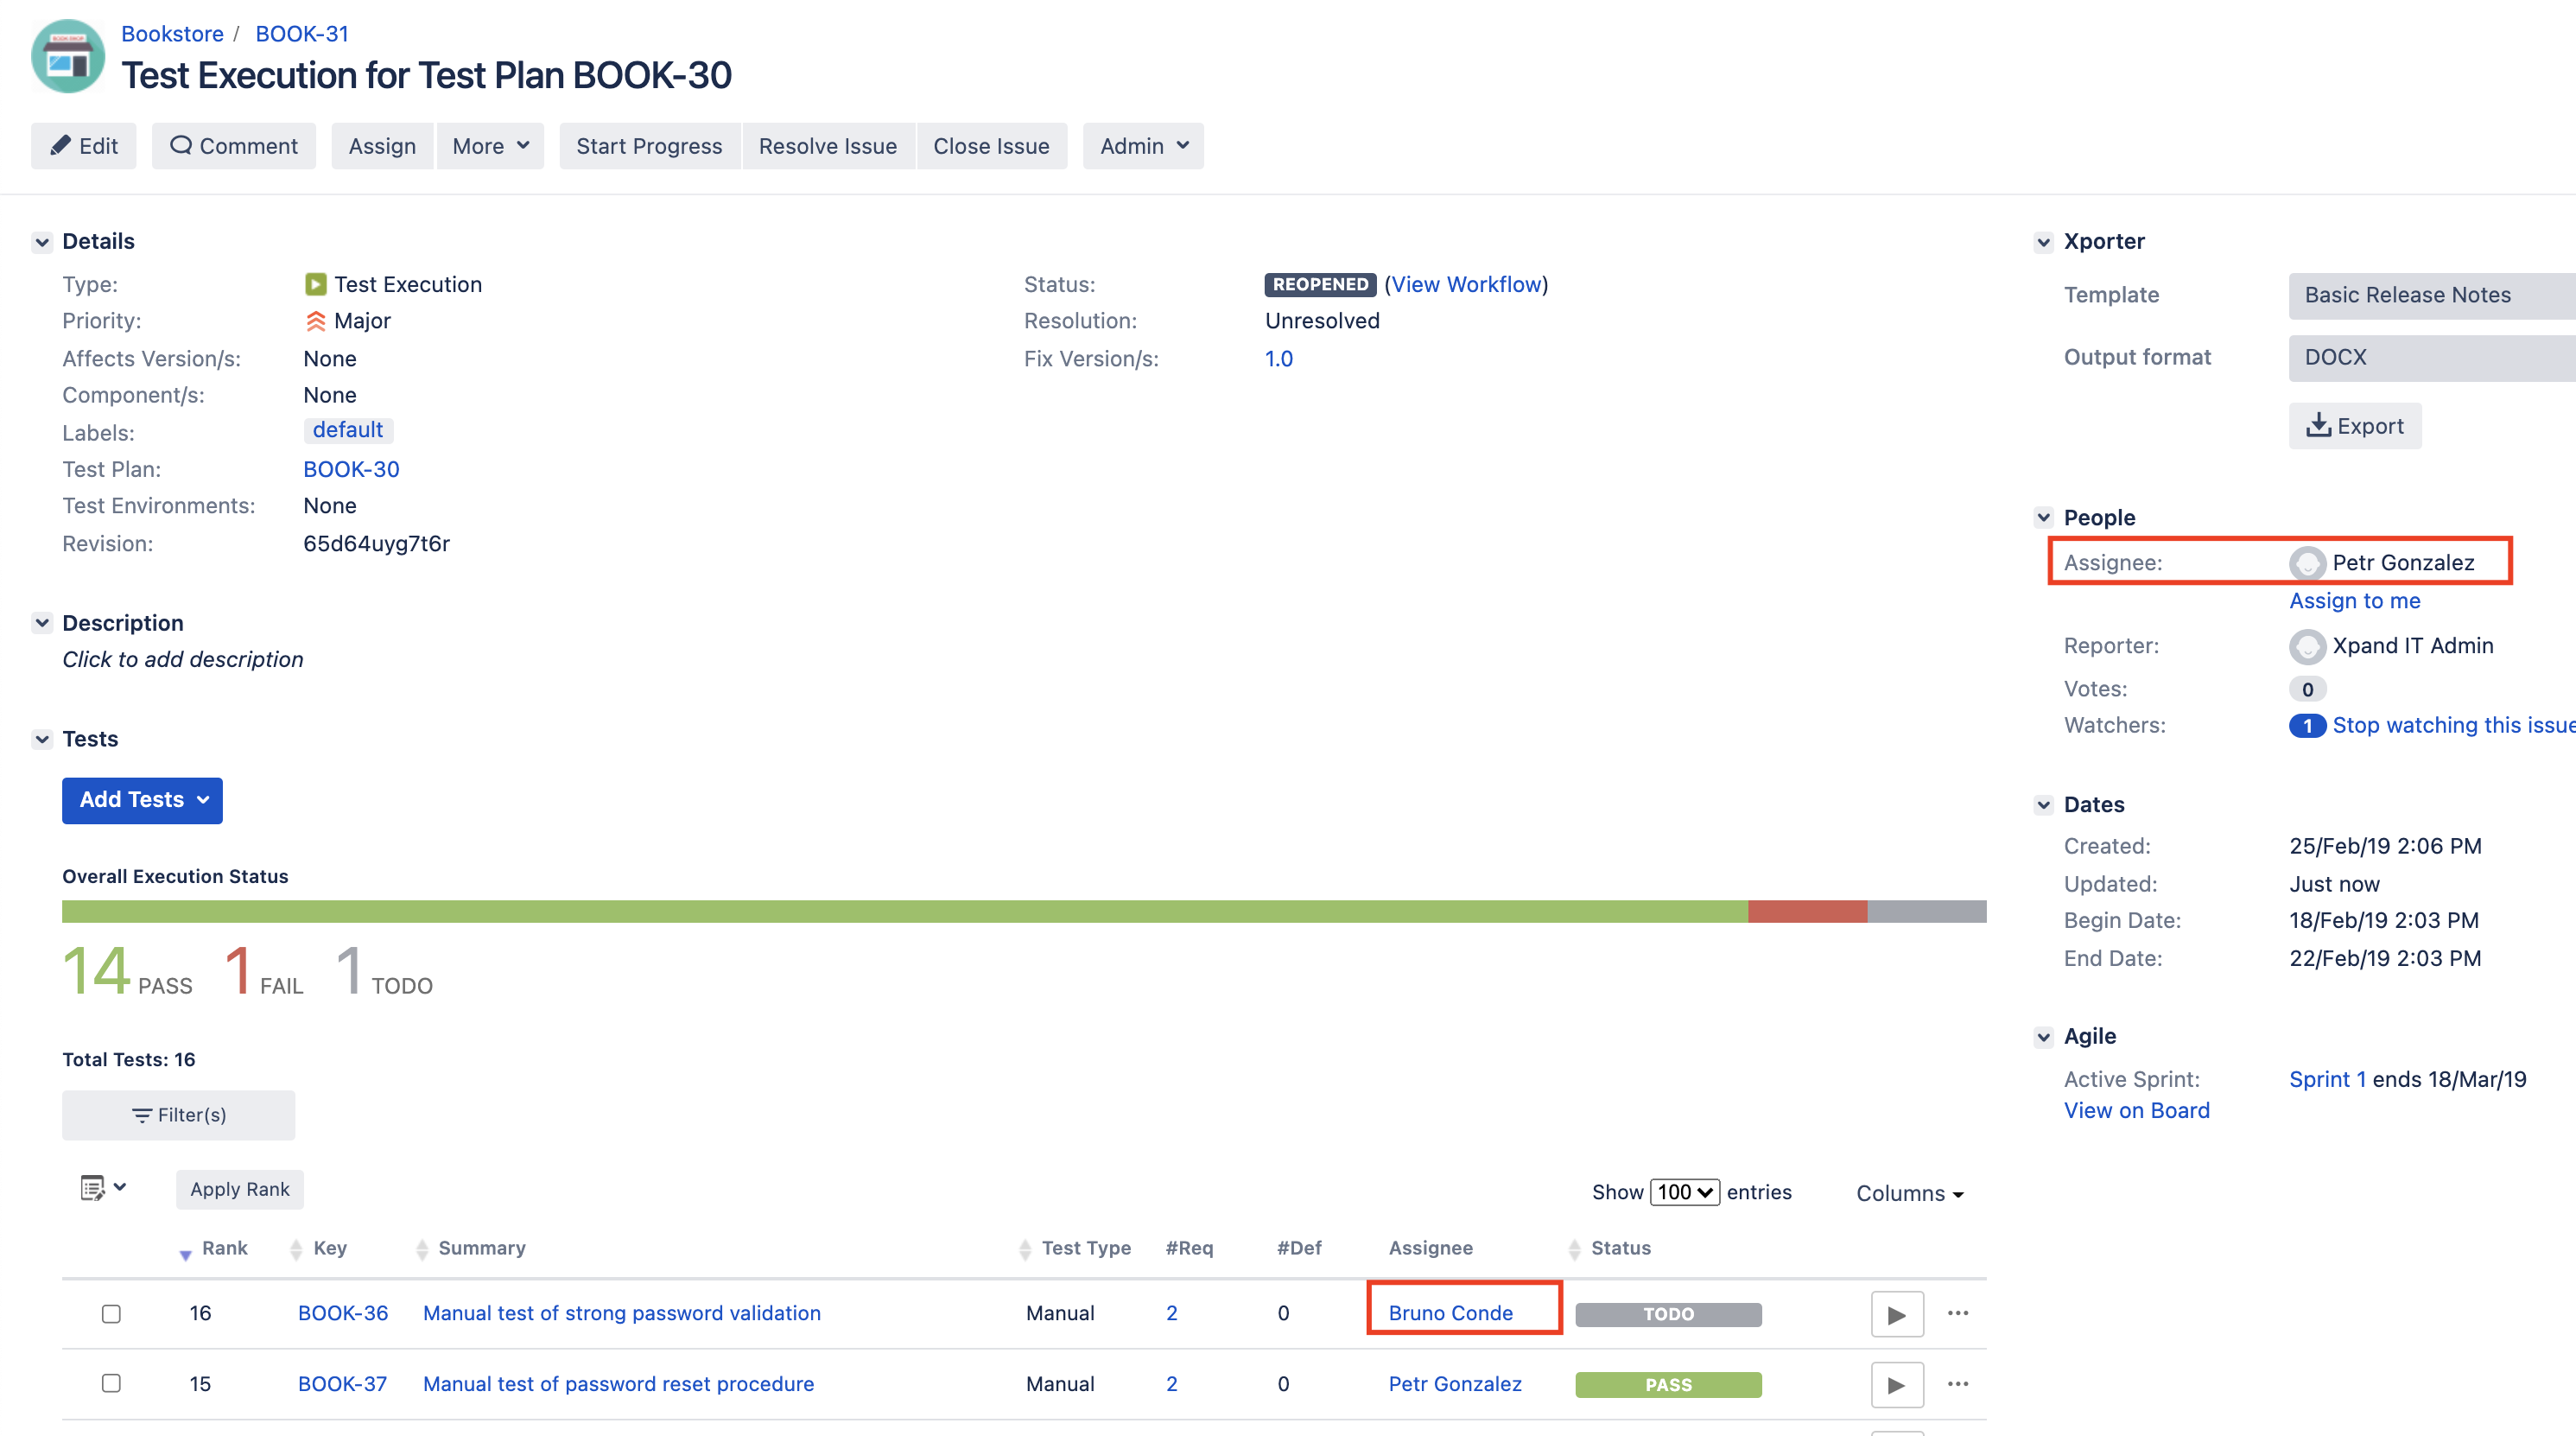Click Export button in Xporter

(x=2355, y=426)
